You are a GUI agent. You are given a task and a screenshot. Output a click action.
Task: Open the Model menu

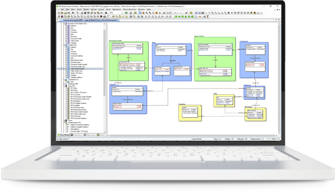(86, 10)
